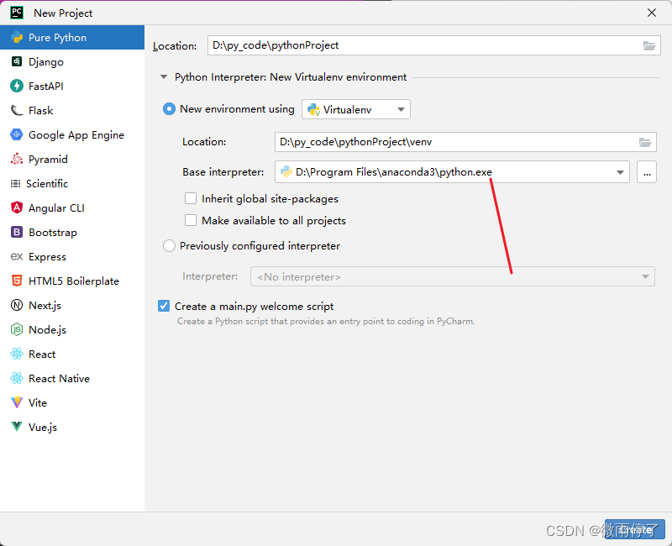Click the Google App Engine label

tap(76, 135)
